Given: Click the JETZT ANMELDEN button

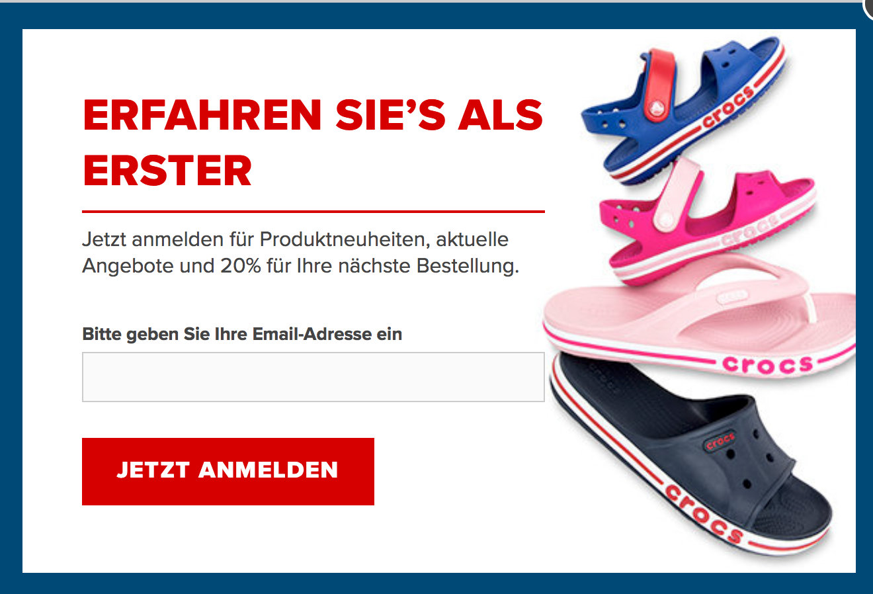Looking at the screenshot, I should (x=228, y=472).
